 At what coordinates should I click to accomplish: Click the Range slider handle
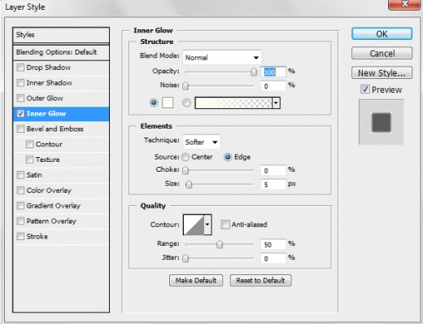220,244
